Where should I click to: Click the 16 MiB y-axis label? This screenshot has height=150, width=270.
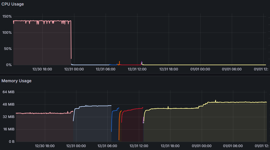pos(9,129)
